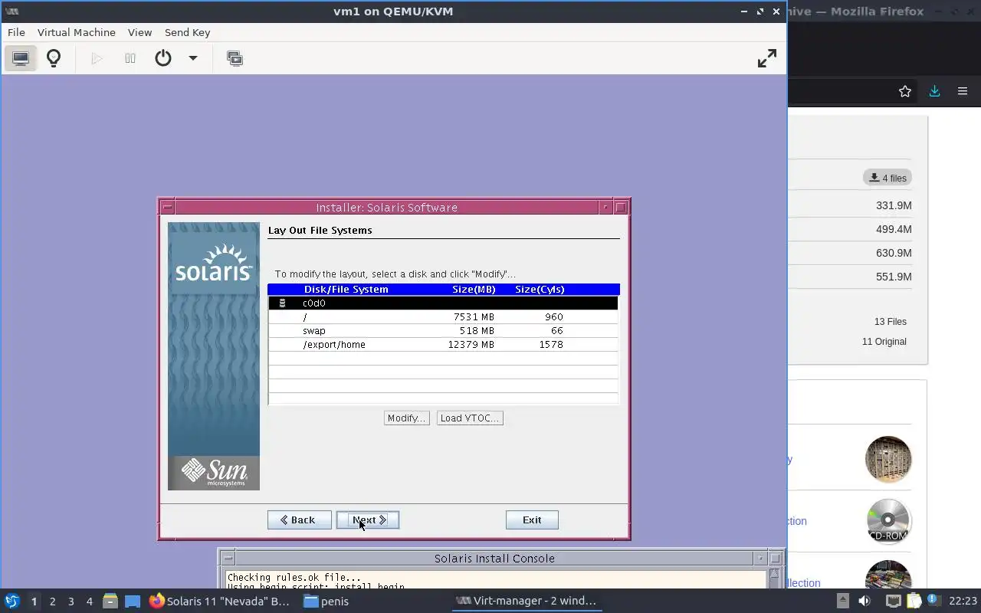The image size is (981, 613).
Task: Click the Run virtual machine play icon
Action: pos(97,58)
